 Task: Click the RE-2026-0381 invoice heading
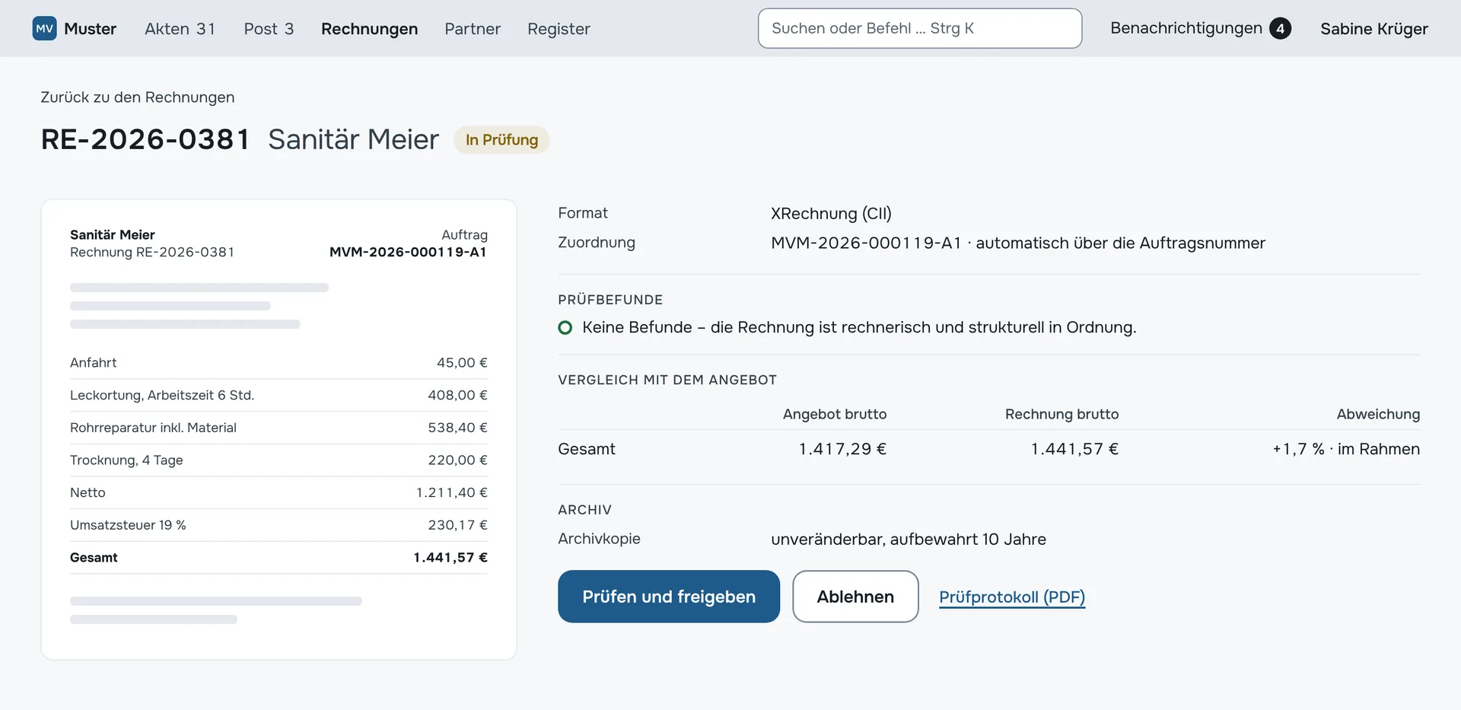145,139
